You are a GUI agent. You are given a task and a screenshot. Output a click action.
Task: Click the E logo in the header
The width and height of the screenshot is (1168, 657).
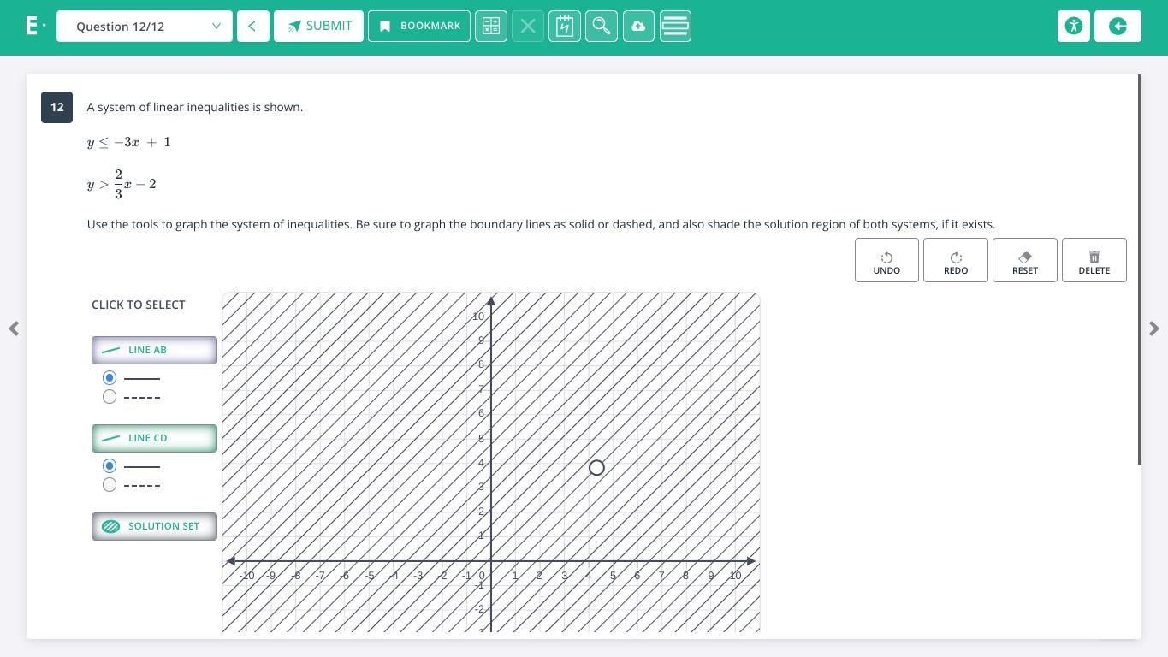click(35, 26)
